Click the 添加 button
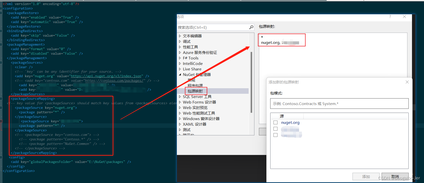The width and height of the screenshot is (424, 183). click(x=366, y=176)
